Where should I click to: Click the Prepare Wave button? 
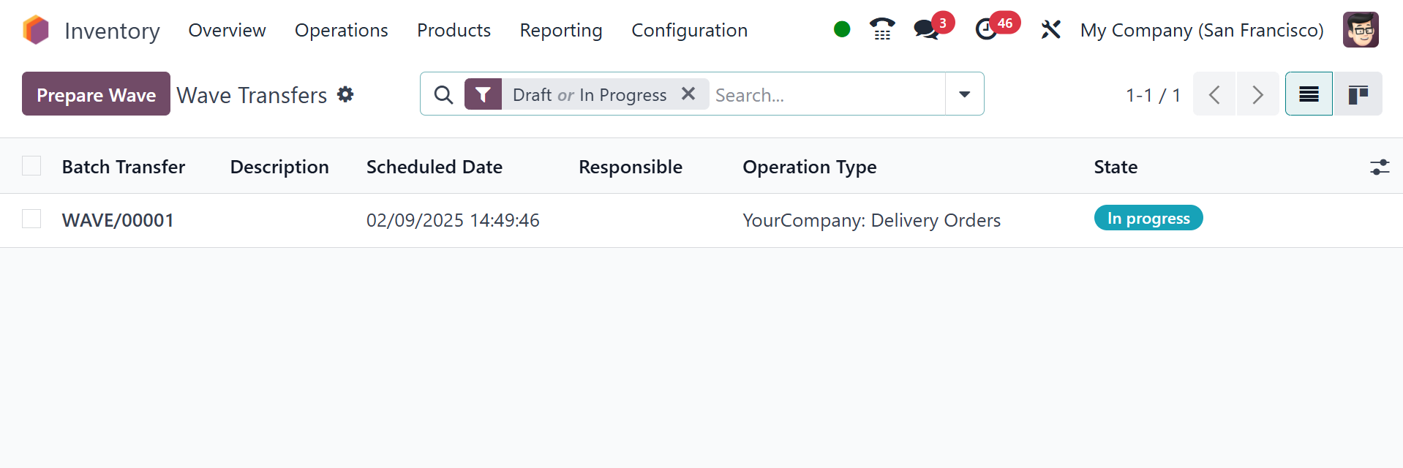coord(96,94)
